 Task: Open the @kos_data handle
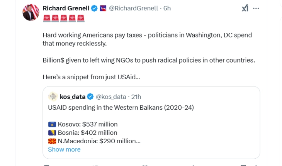111,97
